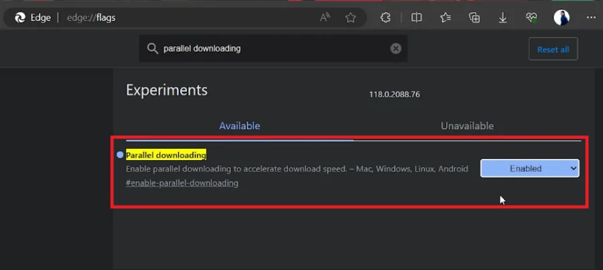Image resolution: width=603 pixels, height=270 pixels.
Task: Click the Reset all button
Action: click(553, 49)
